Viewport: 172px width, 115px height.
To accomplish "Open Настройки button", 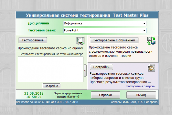I will pos(101,67).
